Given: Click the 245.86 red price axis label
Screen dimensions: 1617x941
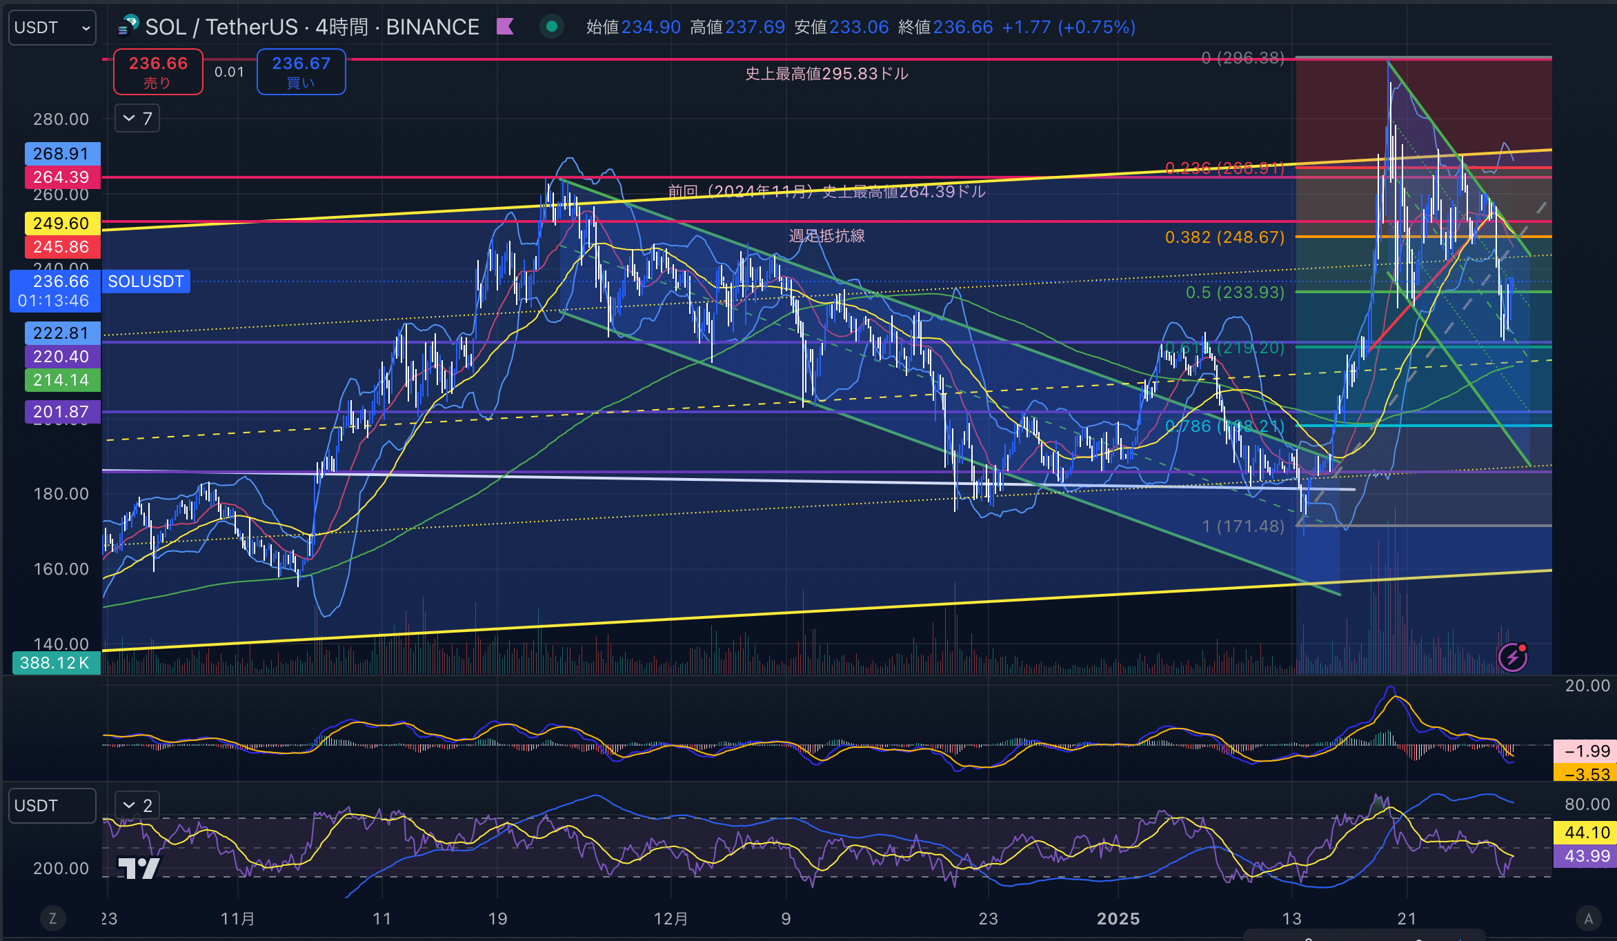Looking at the screenshot, I should [x=62, y=247].
